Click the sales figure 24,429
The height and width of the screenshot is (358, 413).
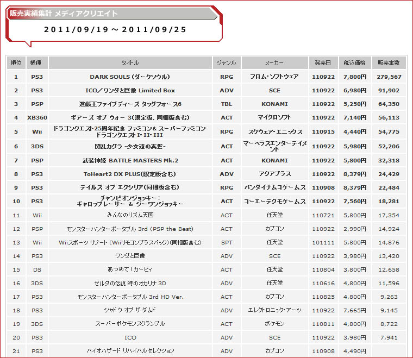click(x=389, y=174)
